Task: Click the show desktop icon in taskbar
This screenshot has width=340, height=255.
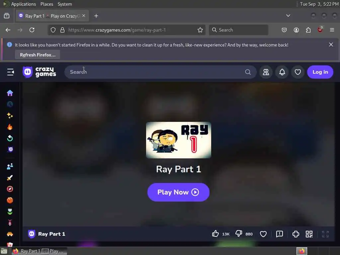Action: [4, 251]
